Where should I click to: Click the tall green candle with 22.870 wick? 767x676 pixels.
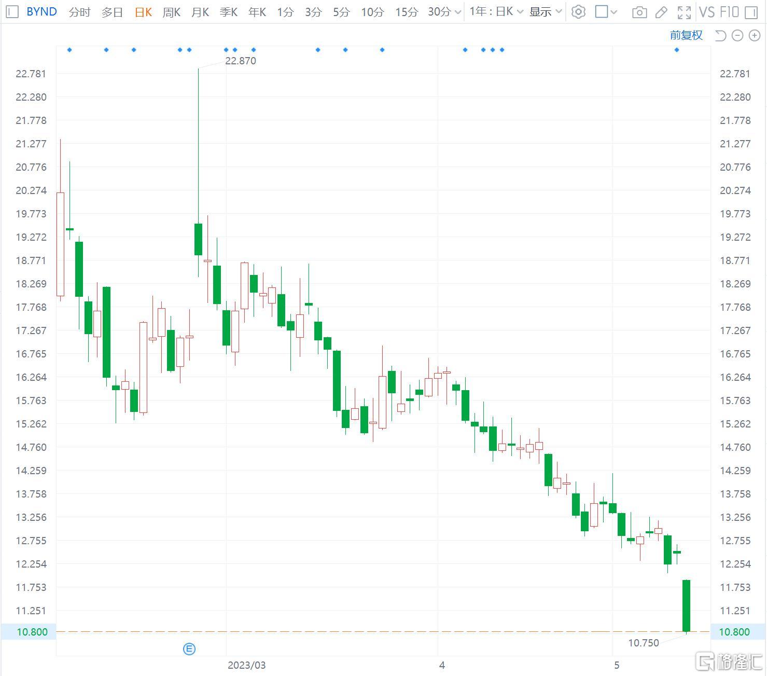(x=198, y=239)
